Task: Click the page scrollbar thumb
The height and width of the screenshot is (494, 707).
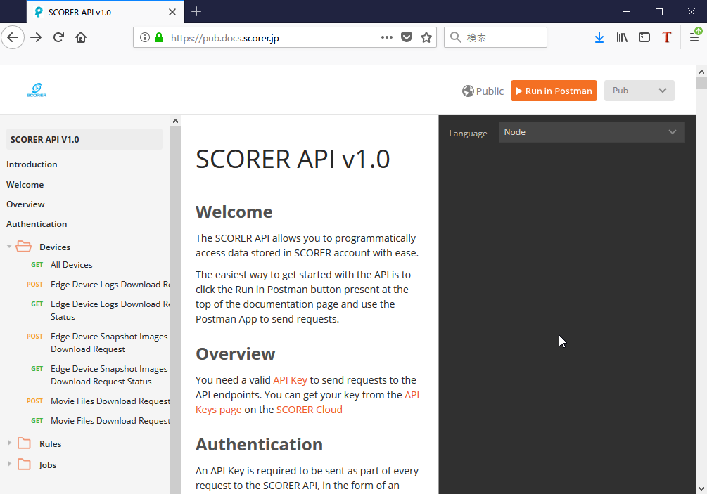Action: 701,84
